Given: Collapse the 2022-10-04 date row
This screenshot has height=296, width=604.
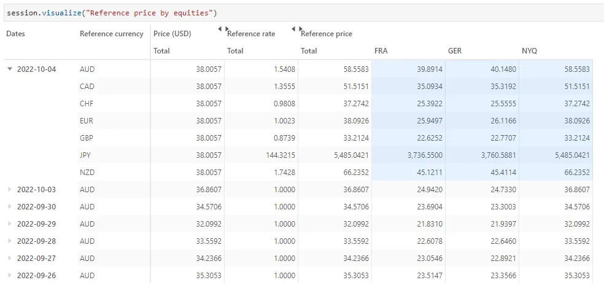Looking at the screenshot, I should pos(10,69).
